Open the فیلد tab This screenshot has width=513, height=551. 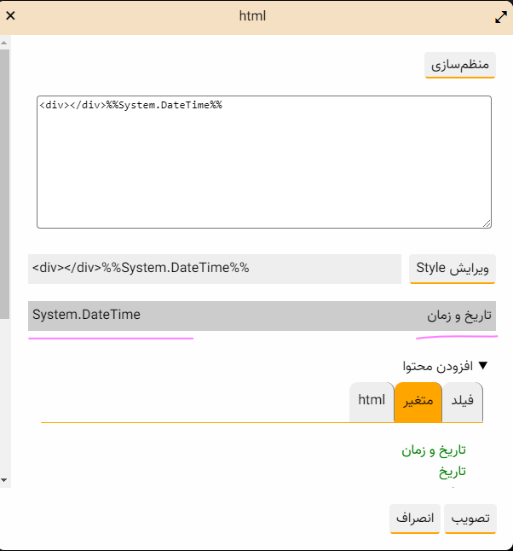(463, 402)
